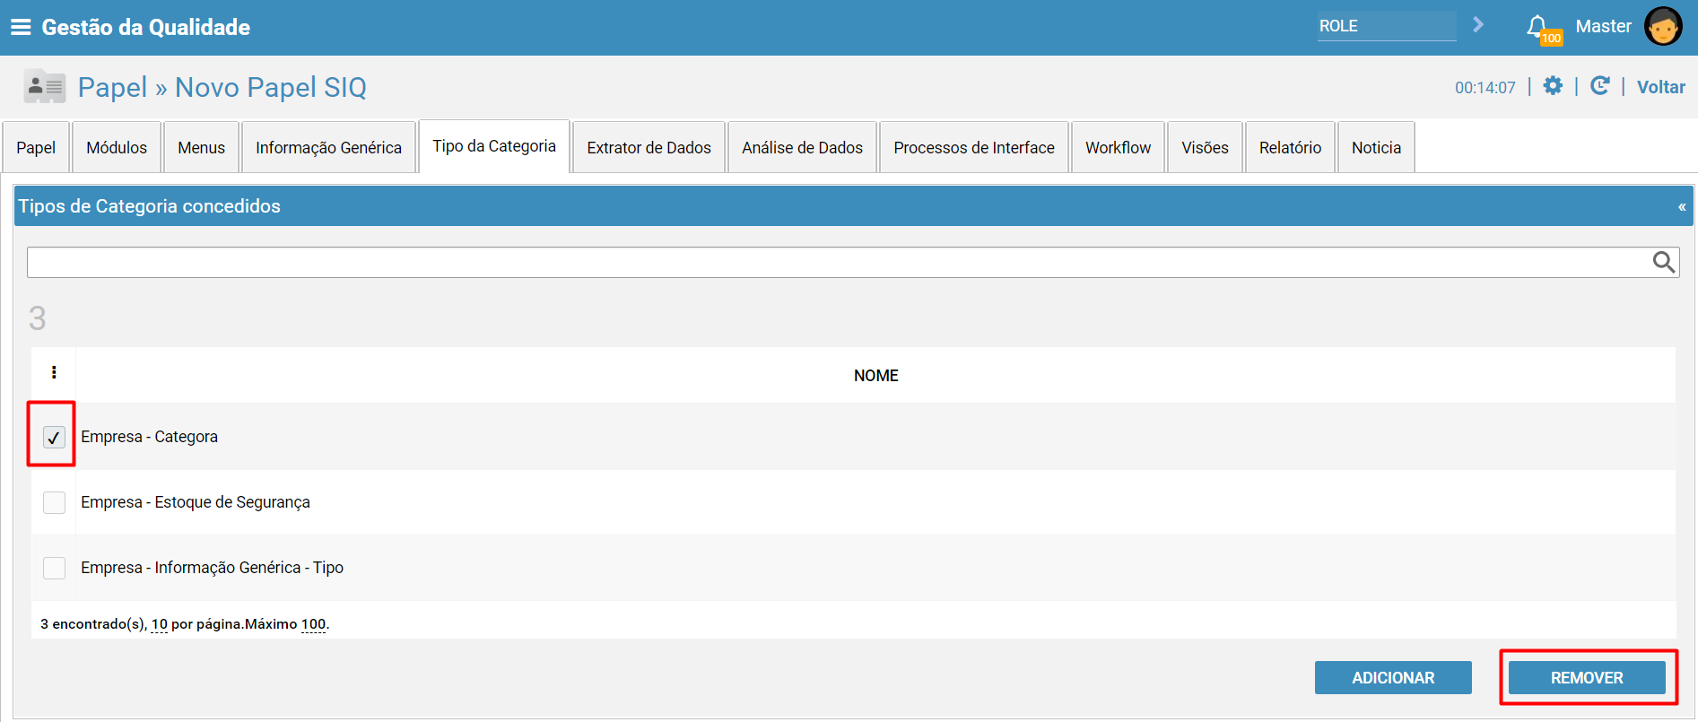The image size is (1698, 722).
Task: Switch to the Módulos tab
Action: (117, 147)
